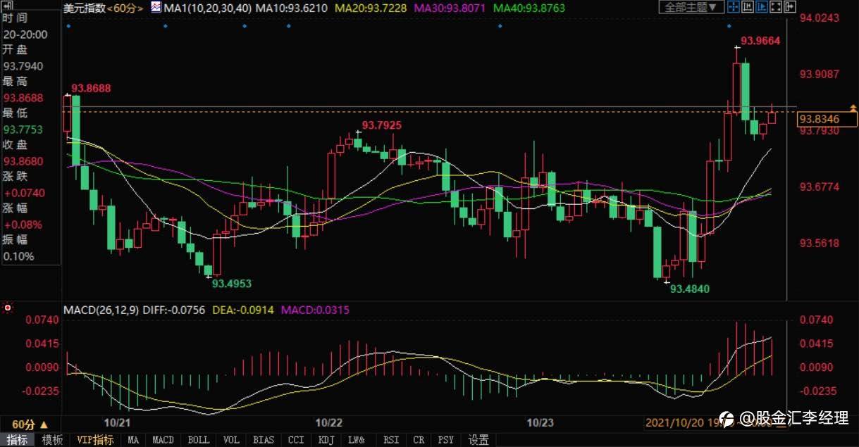859x447 pixels.
Task: Switch to the RSI indicator tab
Action: click(x=390, y=440)
